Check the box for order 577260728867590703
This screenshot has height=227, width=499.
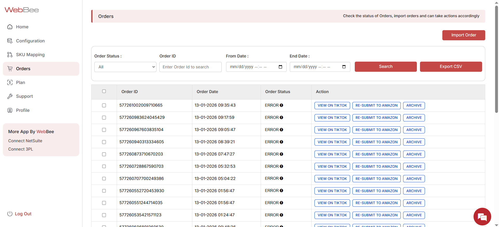coord(104,166)
